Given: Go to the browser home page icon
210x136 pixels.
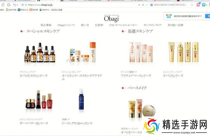Looking at the screenshot, I should (x=9, y=5).
